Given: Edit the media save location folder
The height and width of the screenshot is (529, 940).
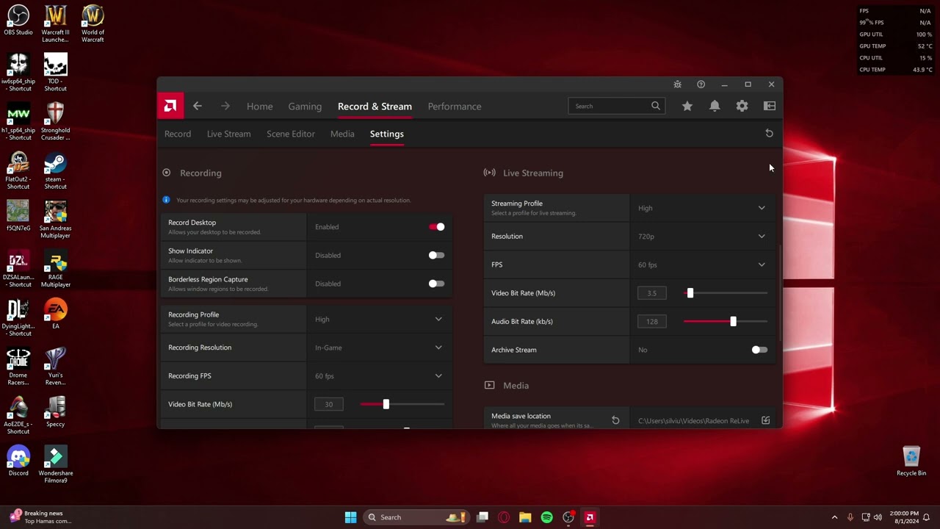Looking at the screenshot, I should coord(765,421).
